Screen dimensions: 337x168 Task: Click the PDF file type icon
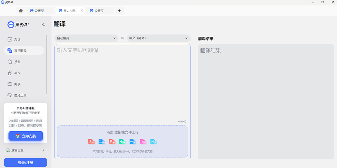click(92, 142)
